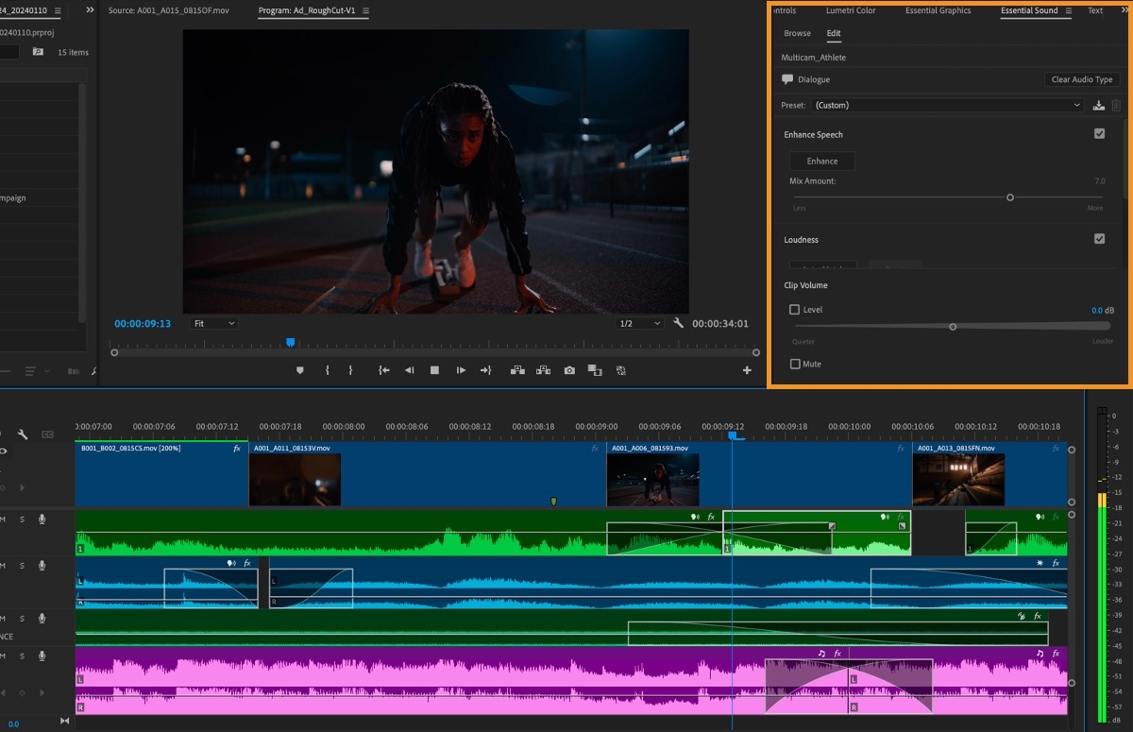Click the Add Marker icon in transport controls

[299, 370]
